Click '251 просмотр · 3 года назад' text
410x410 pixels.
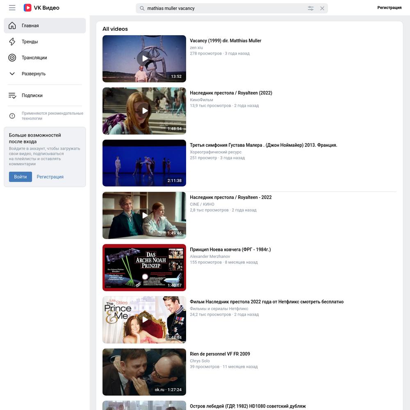click(x=217, y=158)
